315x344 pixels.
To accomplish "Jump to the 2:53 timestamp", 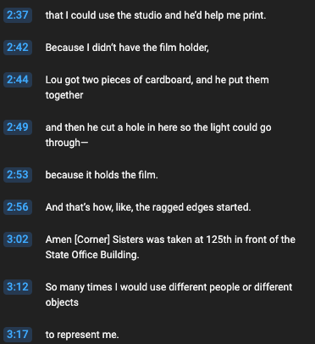I will click(x=18, y=175).
